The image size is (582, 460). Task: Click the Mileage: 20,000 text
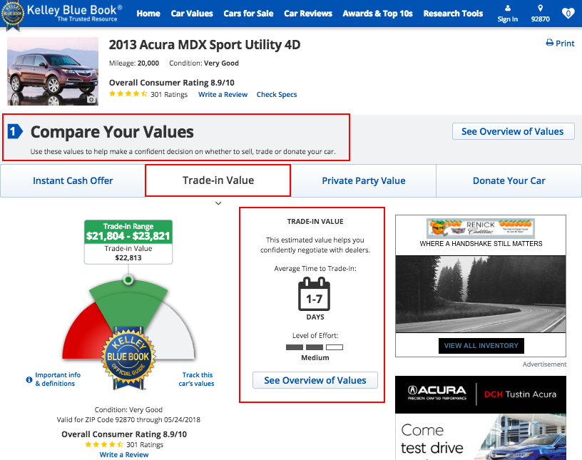coord(134,63)
